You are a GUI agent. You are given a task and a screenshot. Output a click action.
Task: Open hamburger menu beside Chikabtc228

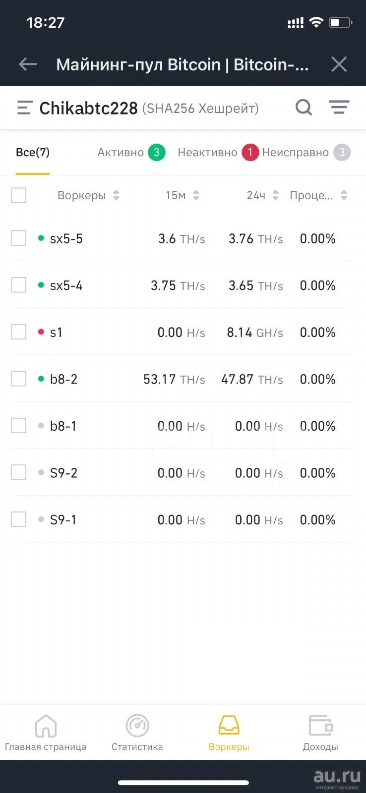pyautogui.click(x=25, y=108)
